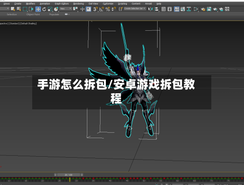The image size is (244, 185).
Task: Click the cyan icon right of Curve Editor
Action: tap(189, 9)
